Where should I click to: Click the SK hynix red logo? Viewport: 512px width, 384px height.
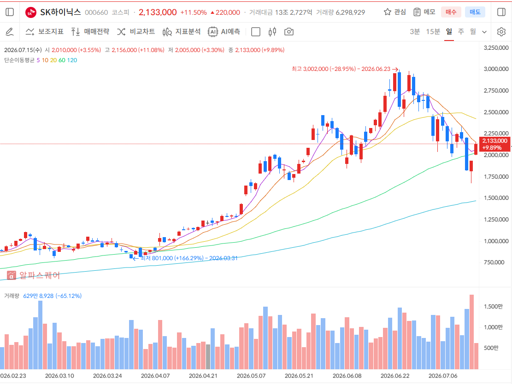(31, 12)
